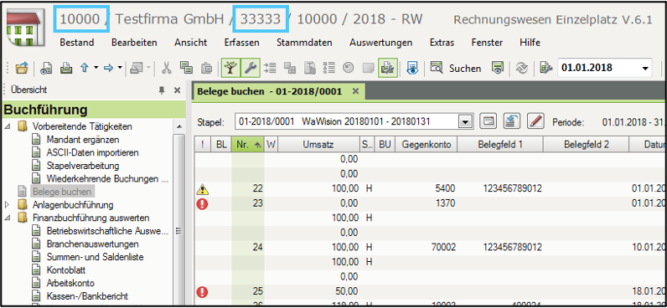667x308 pixels.
Task: Open the Stammdaten menu
Action: (304, 43)
